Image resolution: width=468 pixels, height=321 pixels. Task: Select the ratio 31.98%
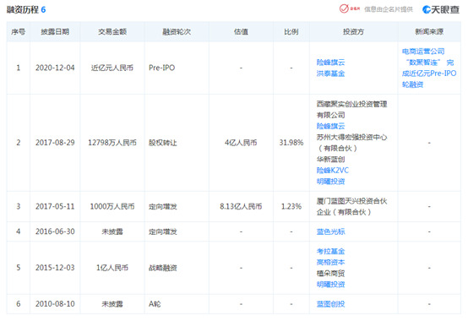point(291,143)
